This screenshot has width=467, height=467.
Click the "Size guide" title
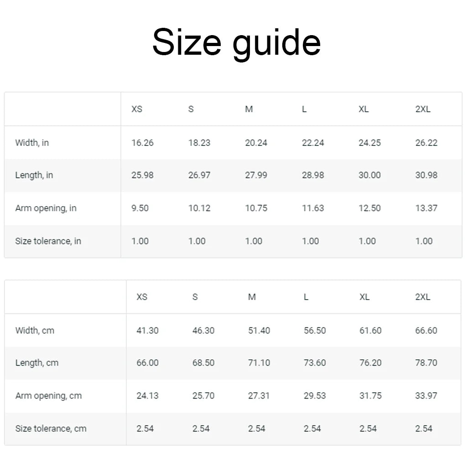pyautogui.click(x=236, y=42)
